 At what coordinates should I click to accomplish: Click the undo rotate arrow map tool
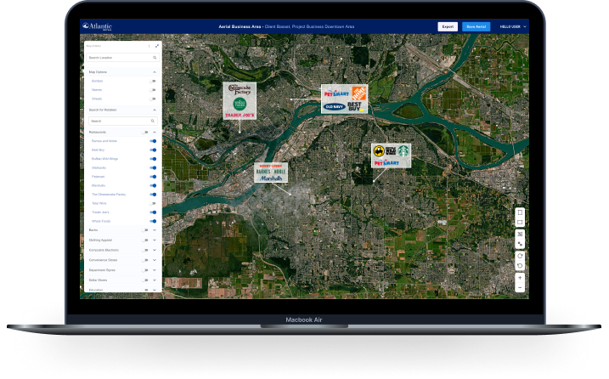[520, 266]
